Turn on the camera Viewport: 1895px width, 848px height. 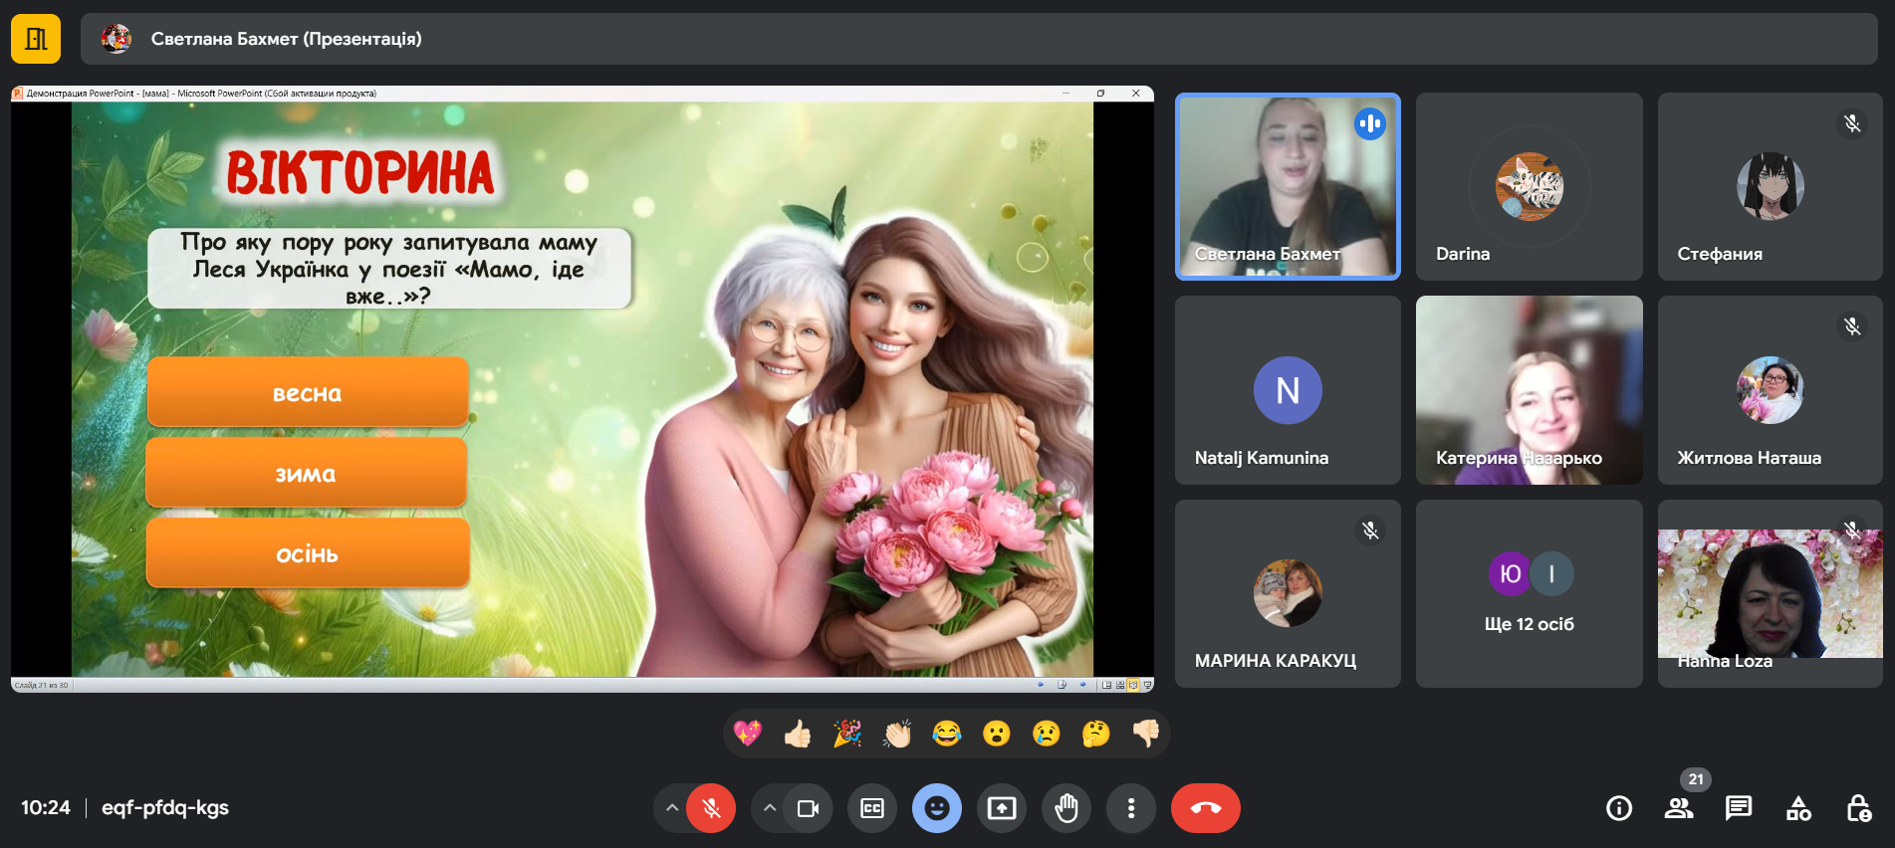tap(808, 808)
